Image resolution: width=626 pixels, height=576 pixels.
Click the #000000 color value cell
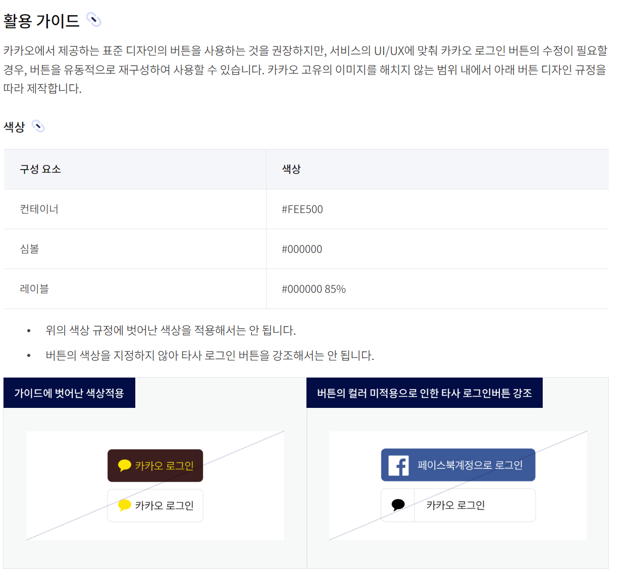click(437, 249)
